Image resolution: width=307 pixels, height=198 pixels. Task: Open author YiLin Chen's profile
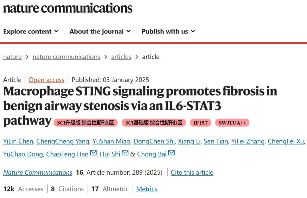pyautogui.click(x=18, y=141)
